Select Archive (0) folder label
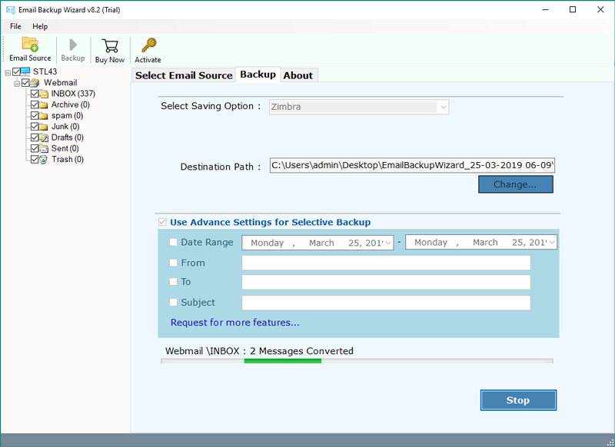 (x=71, y=104)
